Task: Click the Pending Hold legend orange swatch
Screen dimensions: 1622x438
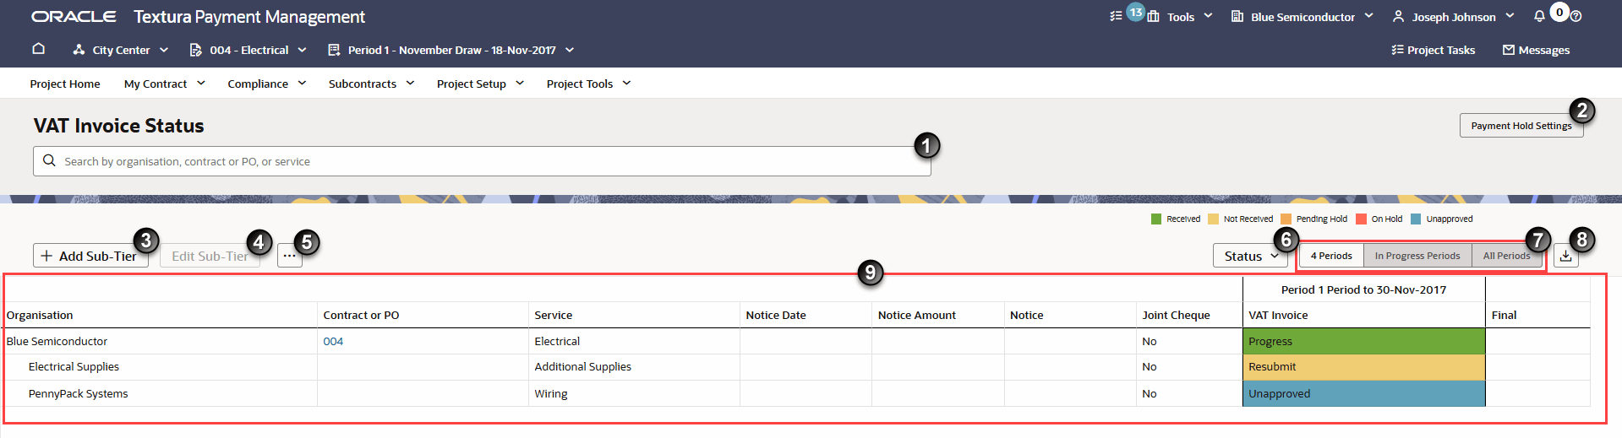Action: [1286, 219]
